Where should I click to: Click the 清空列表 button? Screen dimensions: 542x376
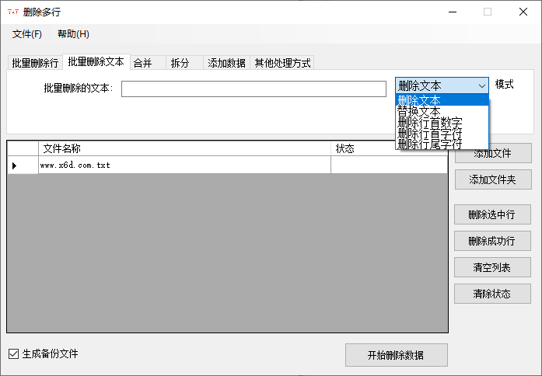coord(493,267)
